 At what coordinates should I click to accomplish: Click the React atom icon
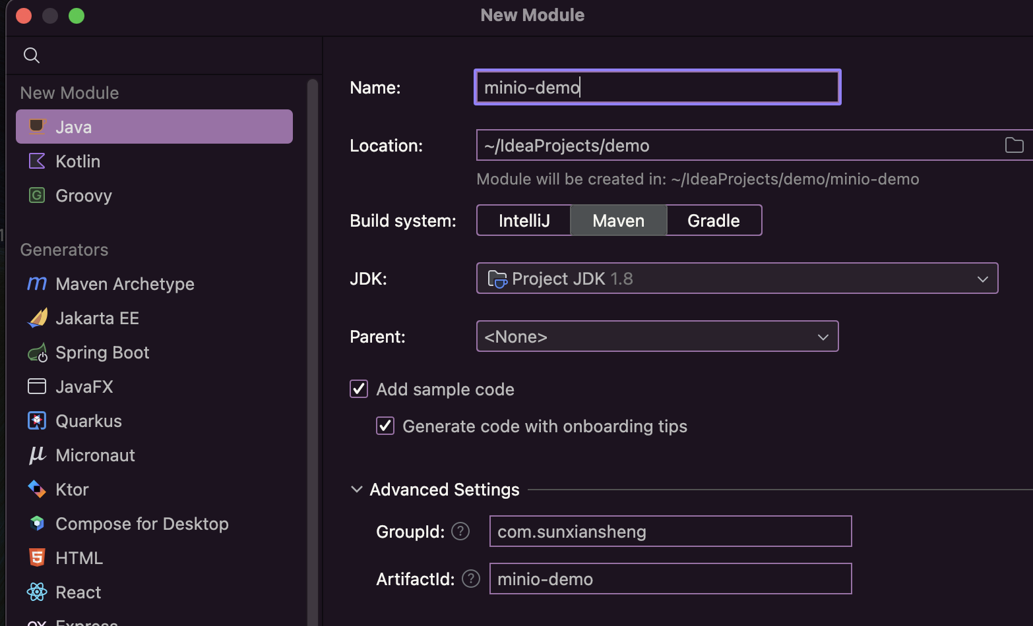37,592
